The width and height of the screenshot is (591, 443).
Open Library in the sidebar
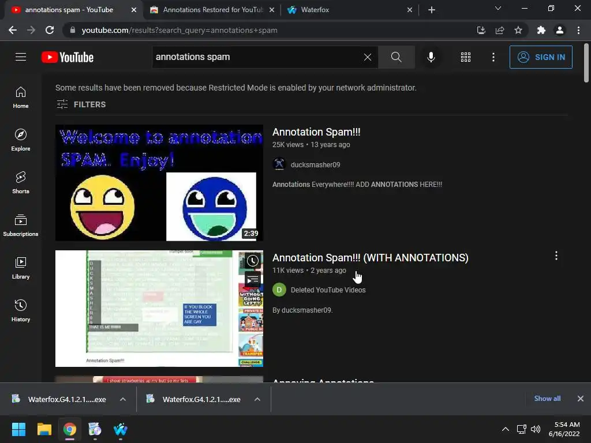(21, 268)
